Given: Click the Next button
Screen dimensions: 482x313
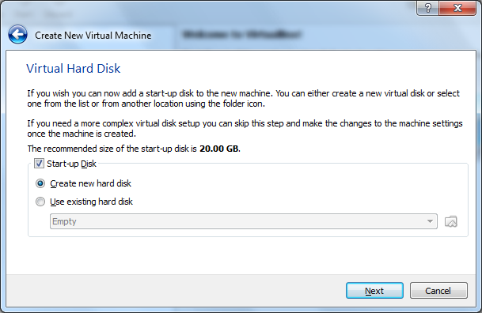Looking at the screenshot, I should click(374, 291).
